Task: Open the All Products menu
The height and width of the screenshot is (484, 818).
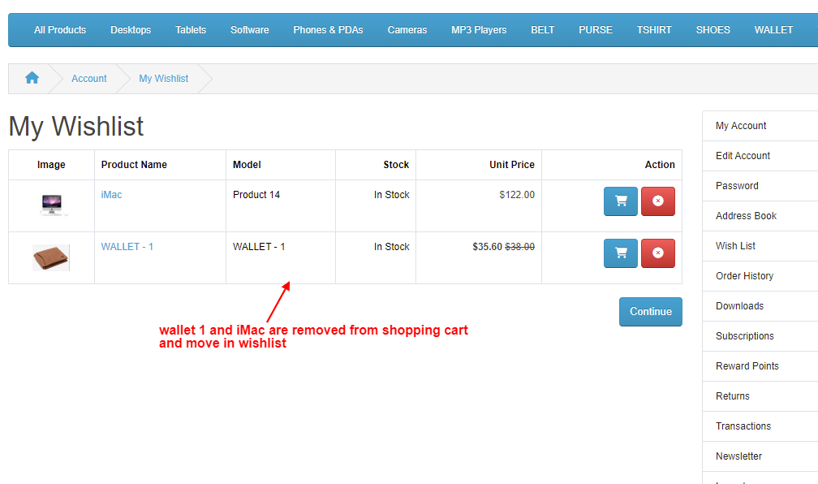Action: click(x=60, y=30)
